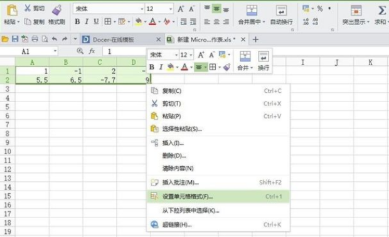This screenshot has width=389, height=237.
Task: Select row header 10
Action: (x=8, y=151)
